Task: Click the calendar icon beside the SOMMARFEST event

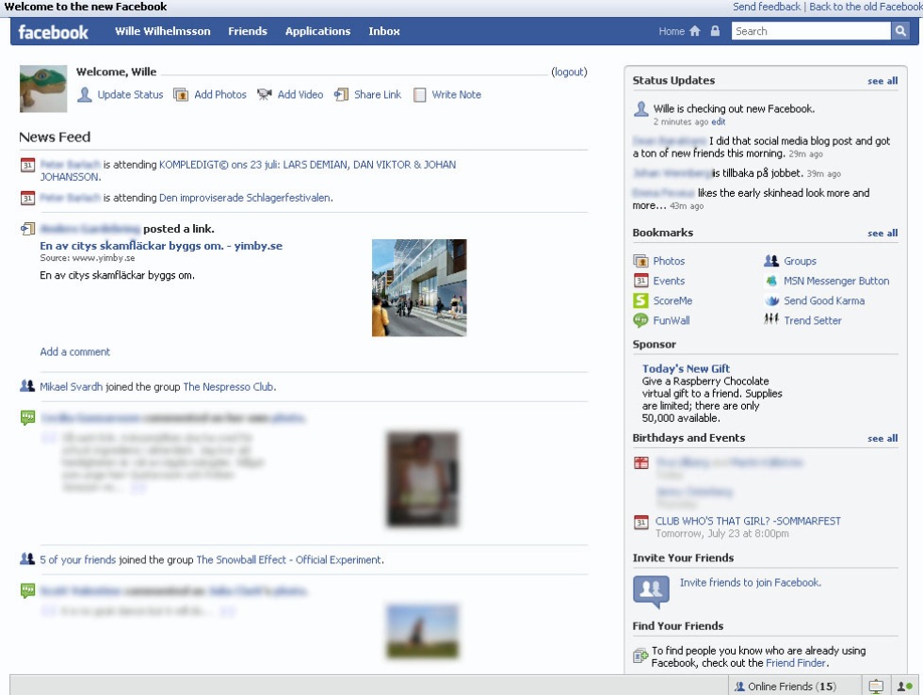Action: [x=640, y=522]
